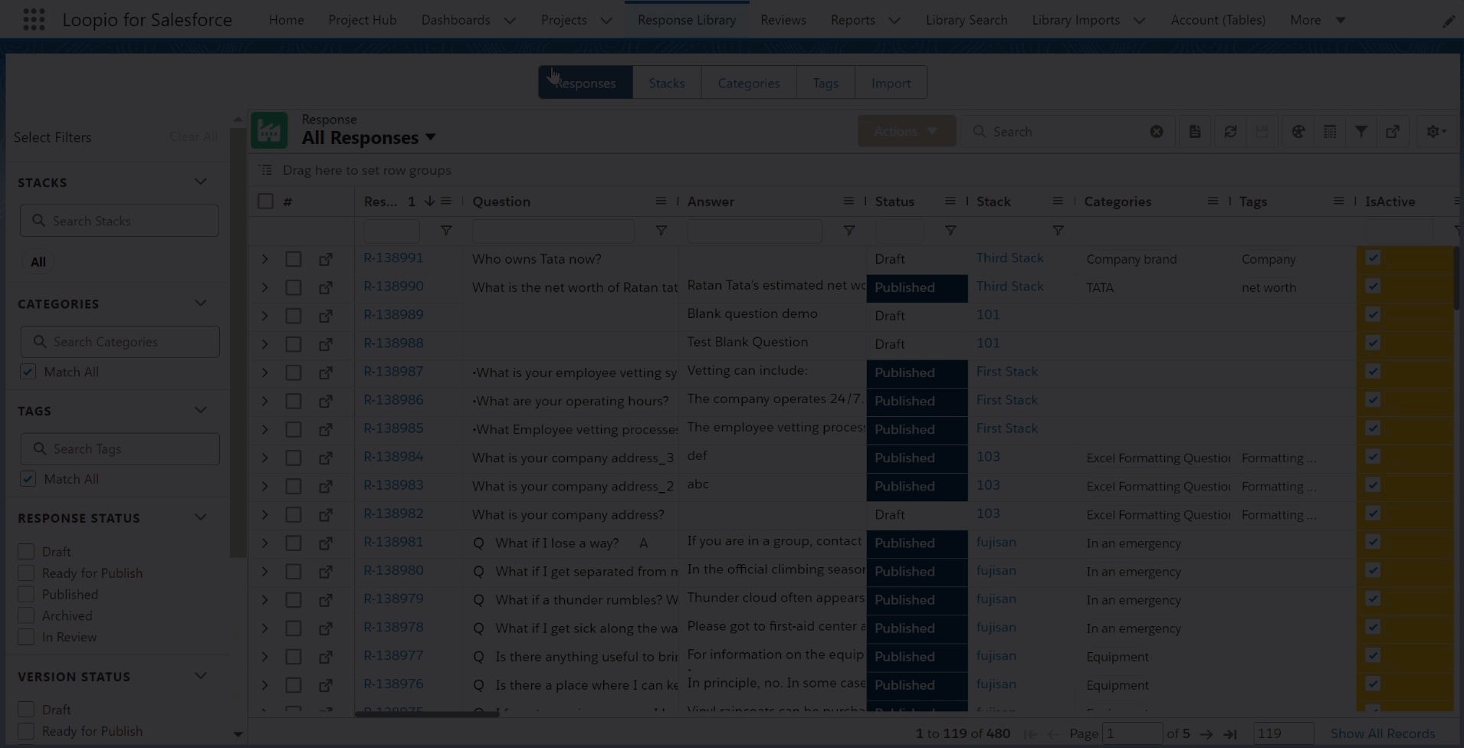The height and width of the screenshot is (748, 1464).
Task: Collapse the CATEGORIES filter section
Action: [x=201, y=303]
